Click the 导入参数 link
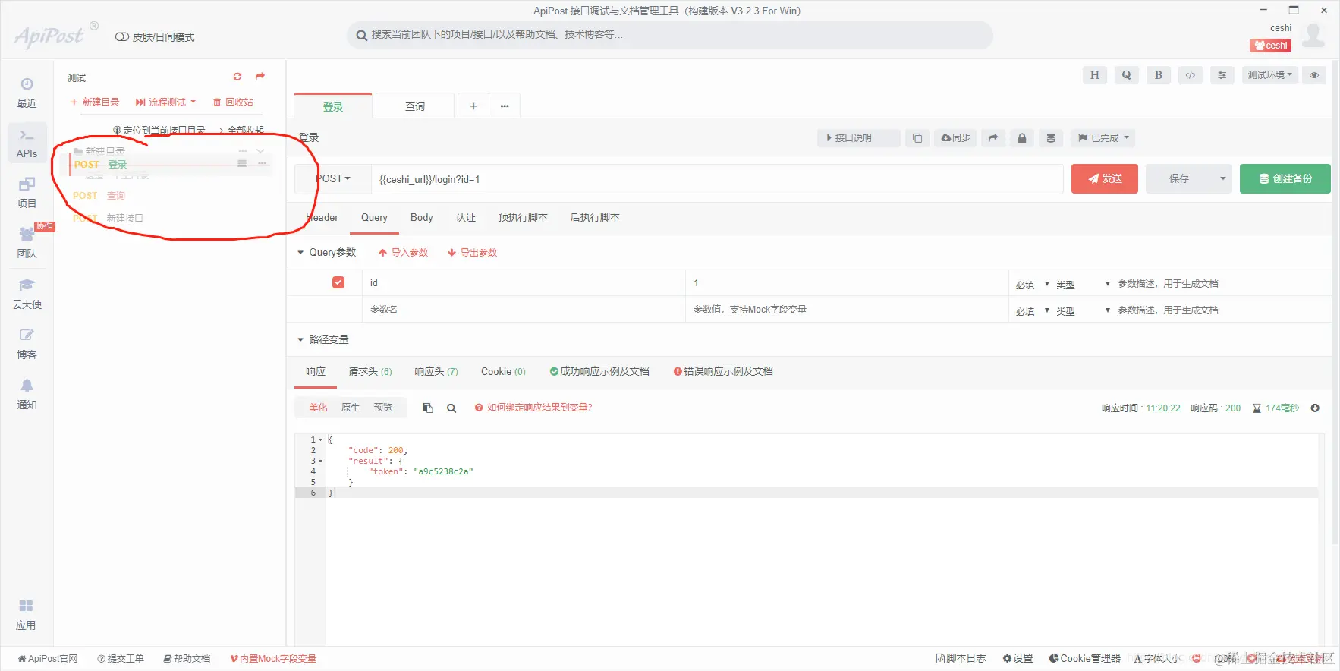 (x=404, y=253)
